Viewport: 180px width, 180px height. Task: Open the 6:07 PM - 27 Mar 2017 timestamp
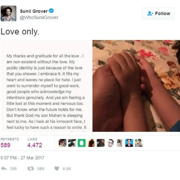click(x=22, y=158)
